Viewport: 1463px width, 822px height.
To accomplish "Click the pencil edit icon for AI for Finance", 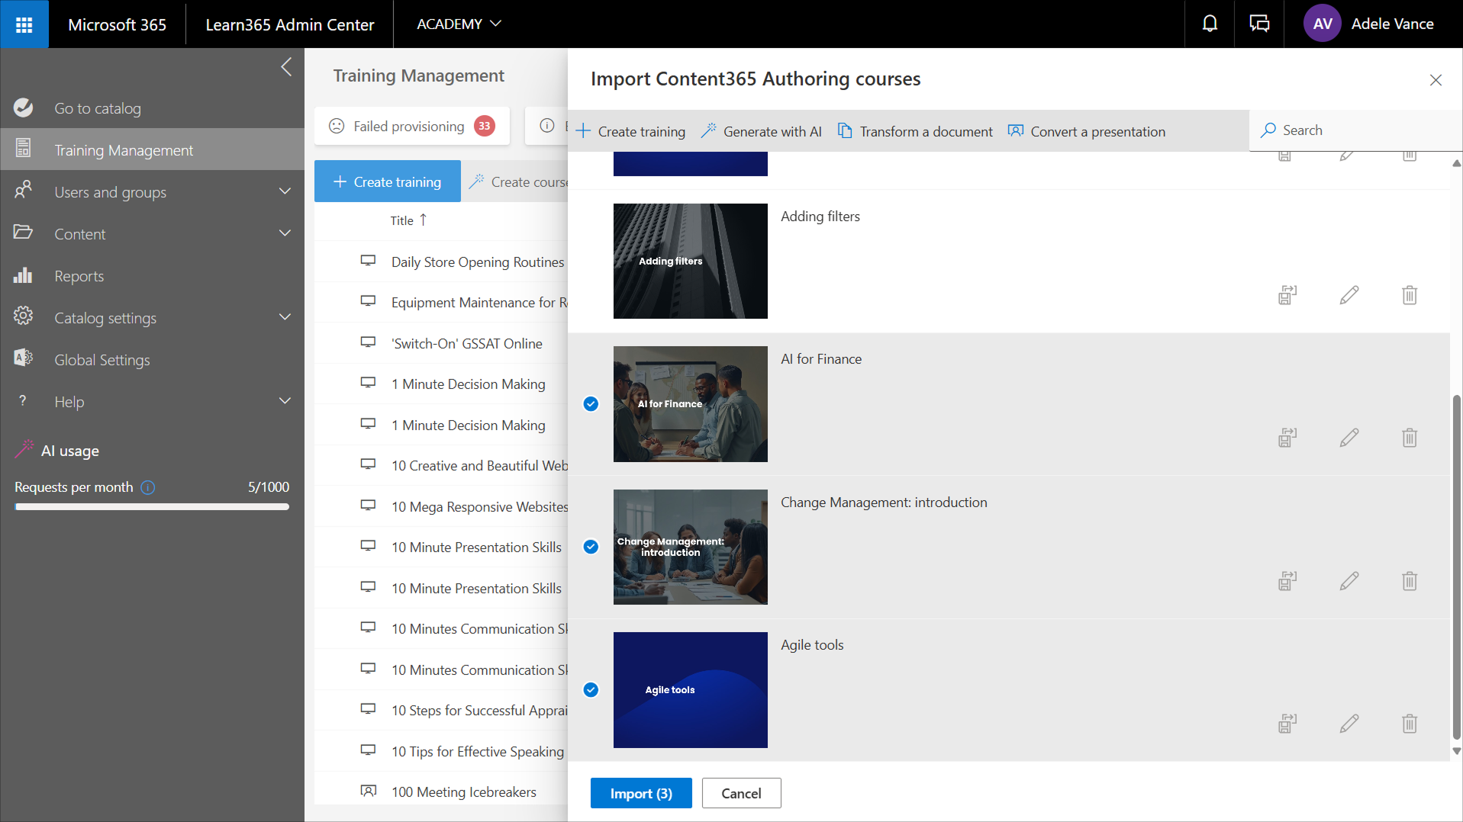I will (1349, 438).
